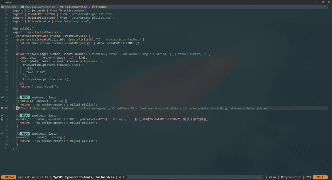Screen dimensions: 332x180
Task: Click the 'PiclistService' breadcrumb segment
Action: coord(75,7)
